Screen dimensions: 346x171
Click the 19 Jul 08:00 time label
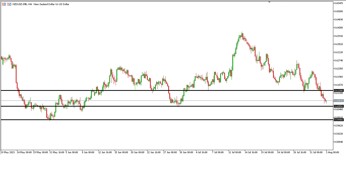[x=268, y=152]
